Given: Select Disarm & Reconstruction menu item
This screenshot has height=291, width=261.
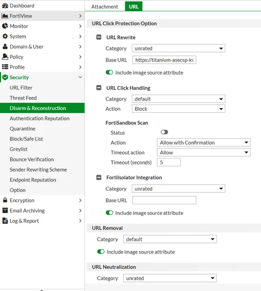Looking at the screenshot, I should pos(43,108).
